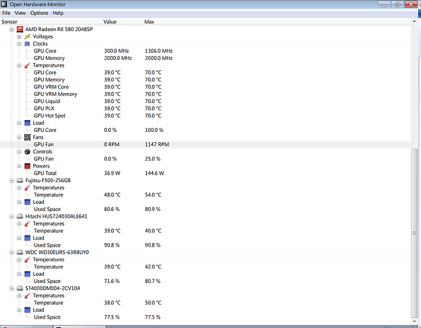Click ST4000DM004 Load blue icon
The image size is (421, 328).
[x=27, y=310]
